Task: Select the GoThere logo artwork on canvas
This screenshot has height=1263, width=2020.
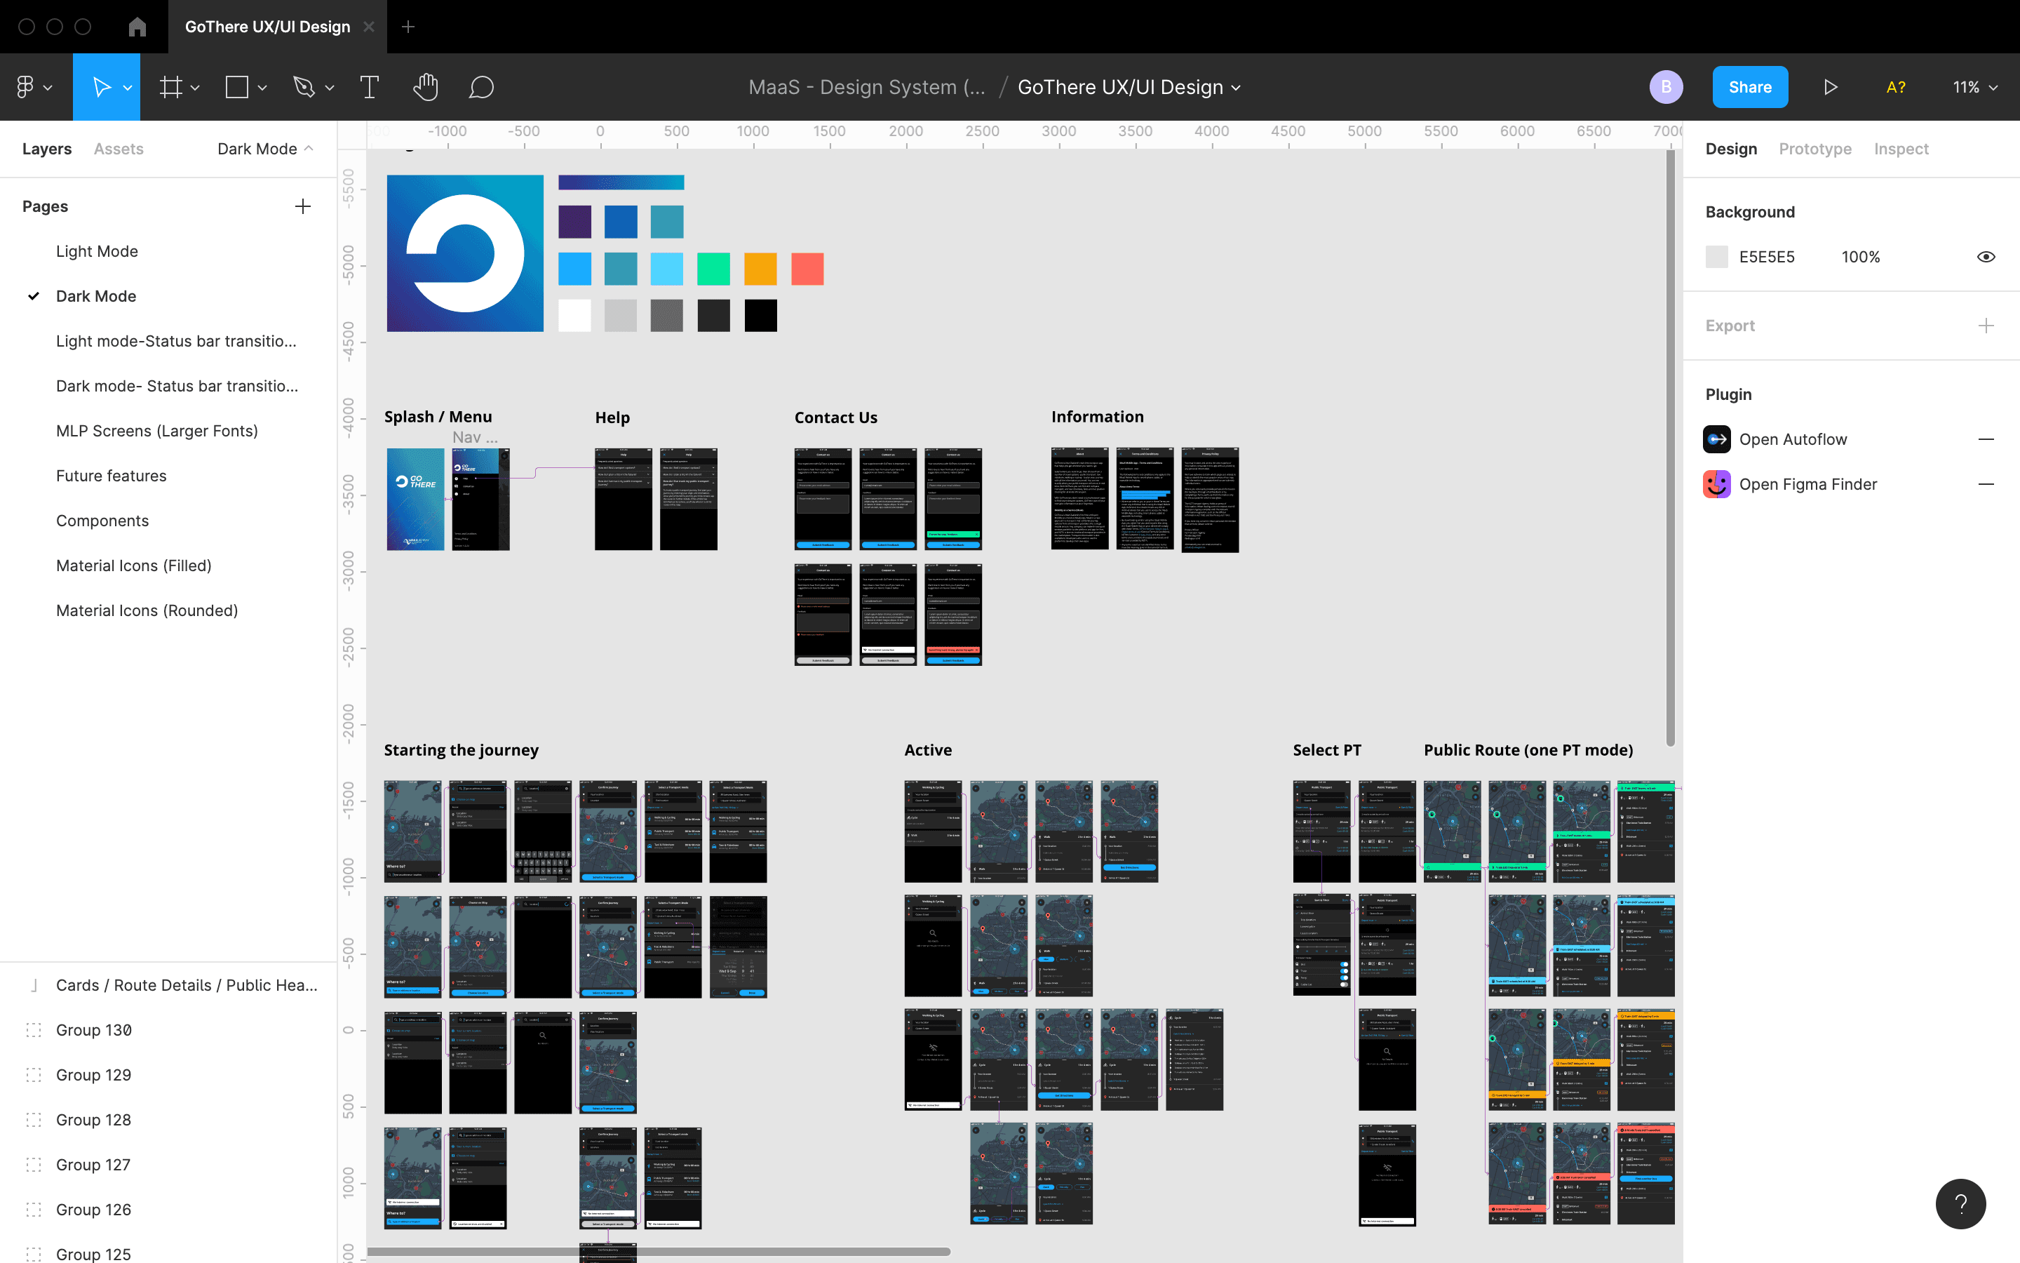Action: [x=465, y=253]
